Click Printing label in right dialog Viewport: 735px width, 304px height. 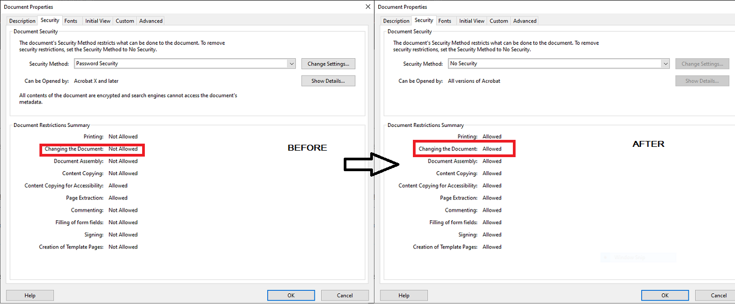467,137
